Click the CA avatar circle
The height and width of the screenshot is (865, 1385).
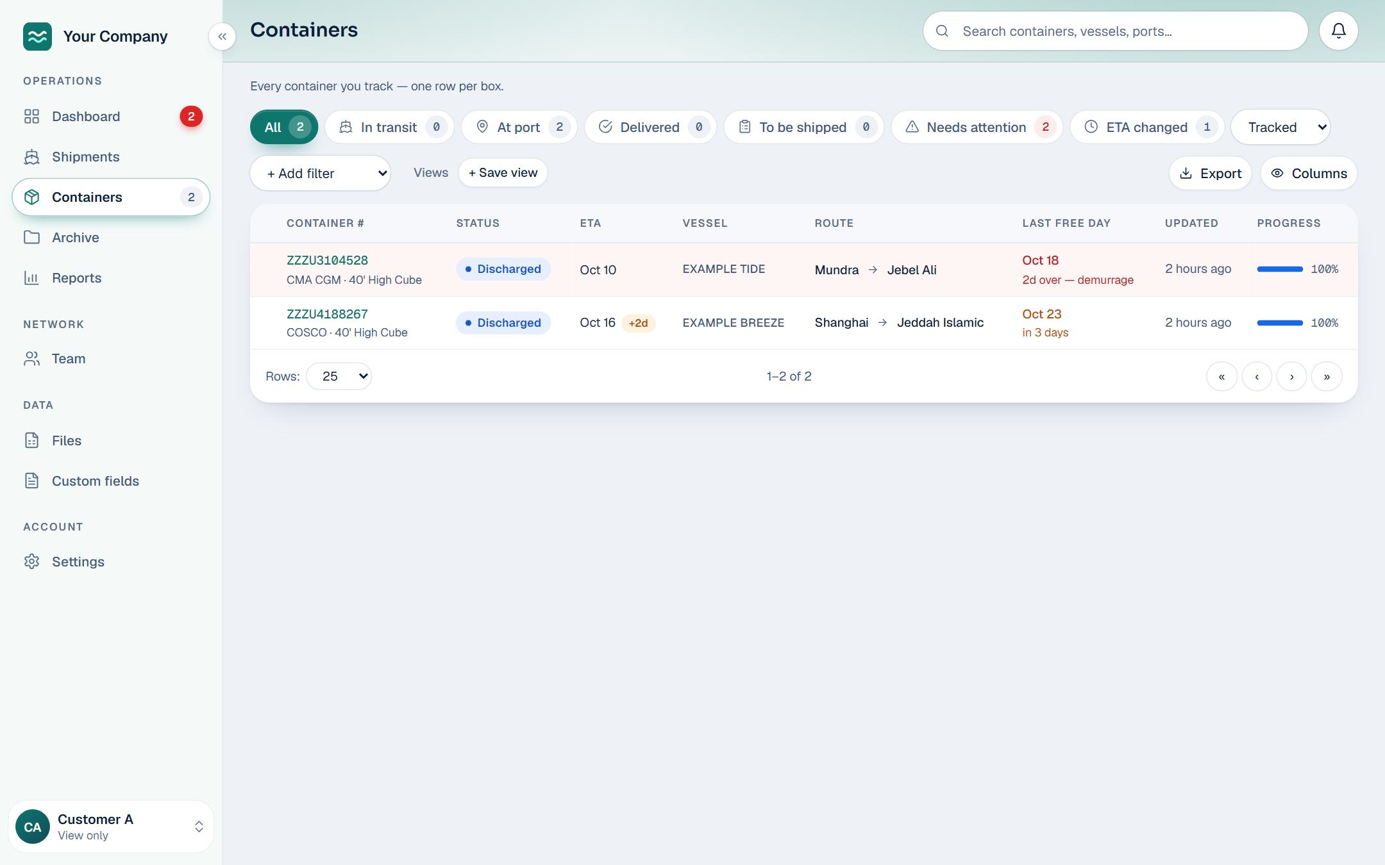coord(33,827)
